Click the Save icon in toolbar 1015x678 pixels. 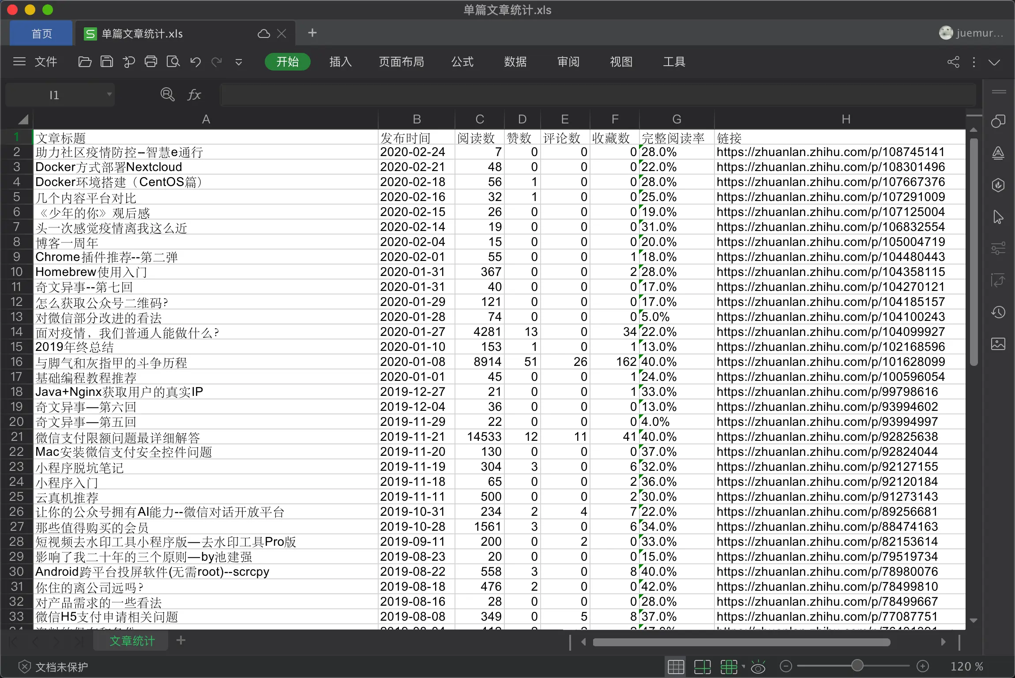(107, 62)
